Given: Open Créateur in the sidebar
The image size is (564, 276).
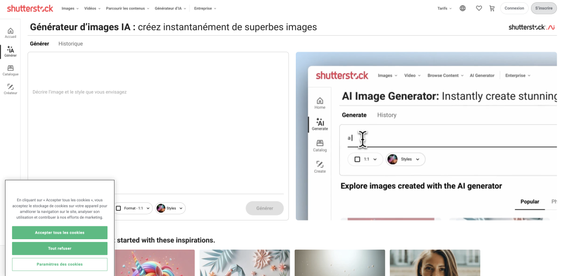Looking at the screenshot, I should click(10, 89).
